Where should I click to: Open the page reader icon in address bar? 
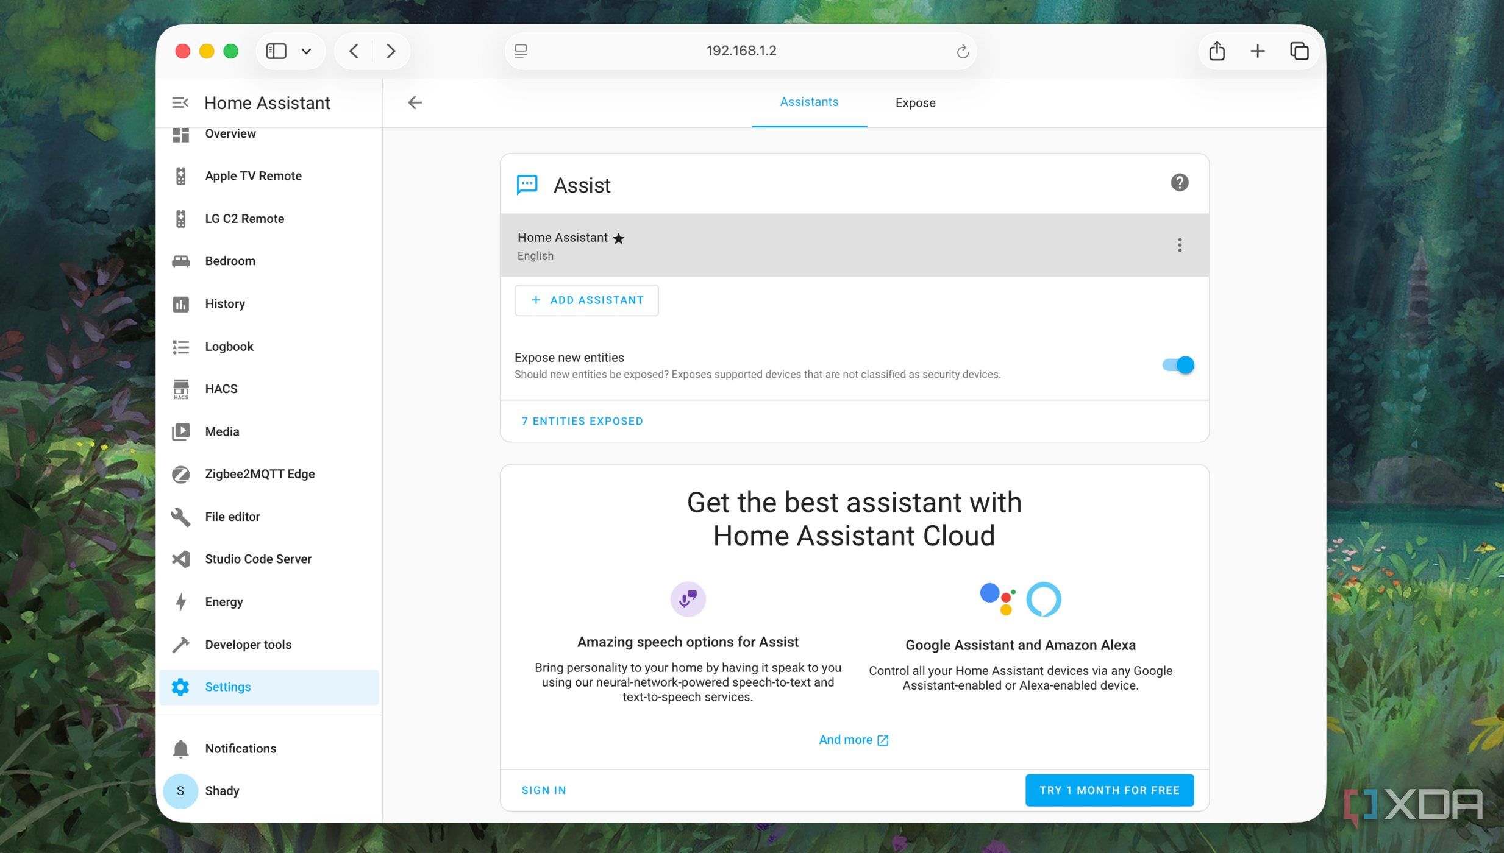click(521, 52)
